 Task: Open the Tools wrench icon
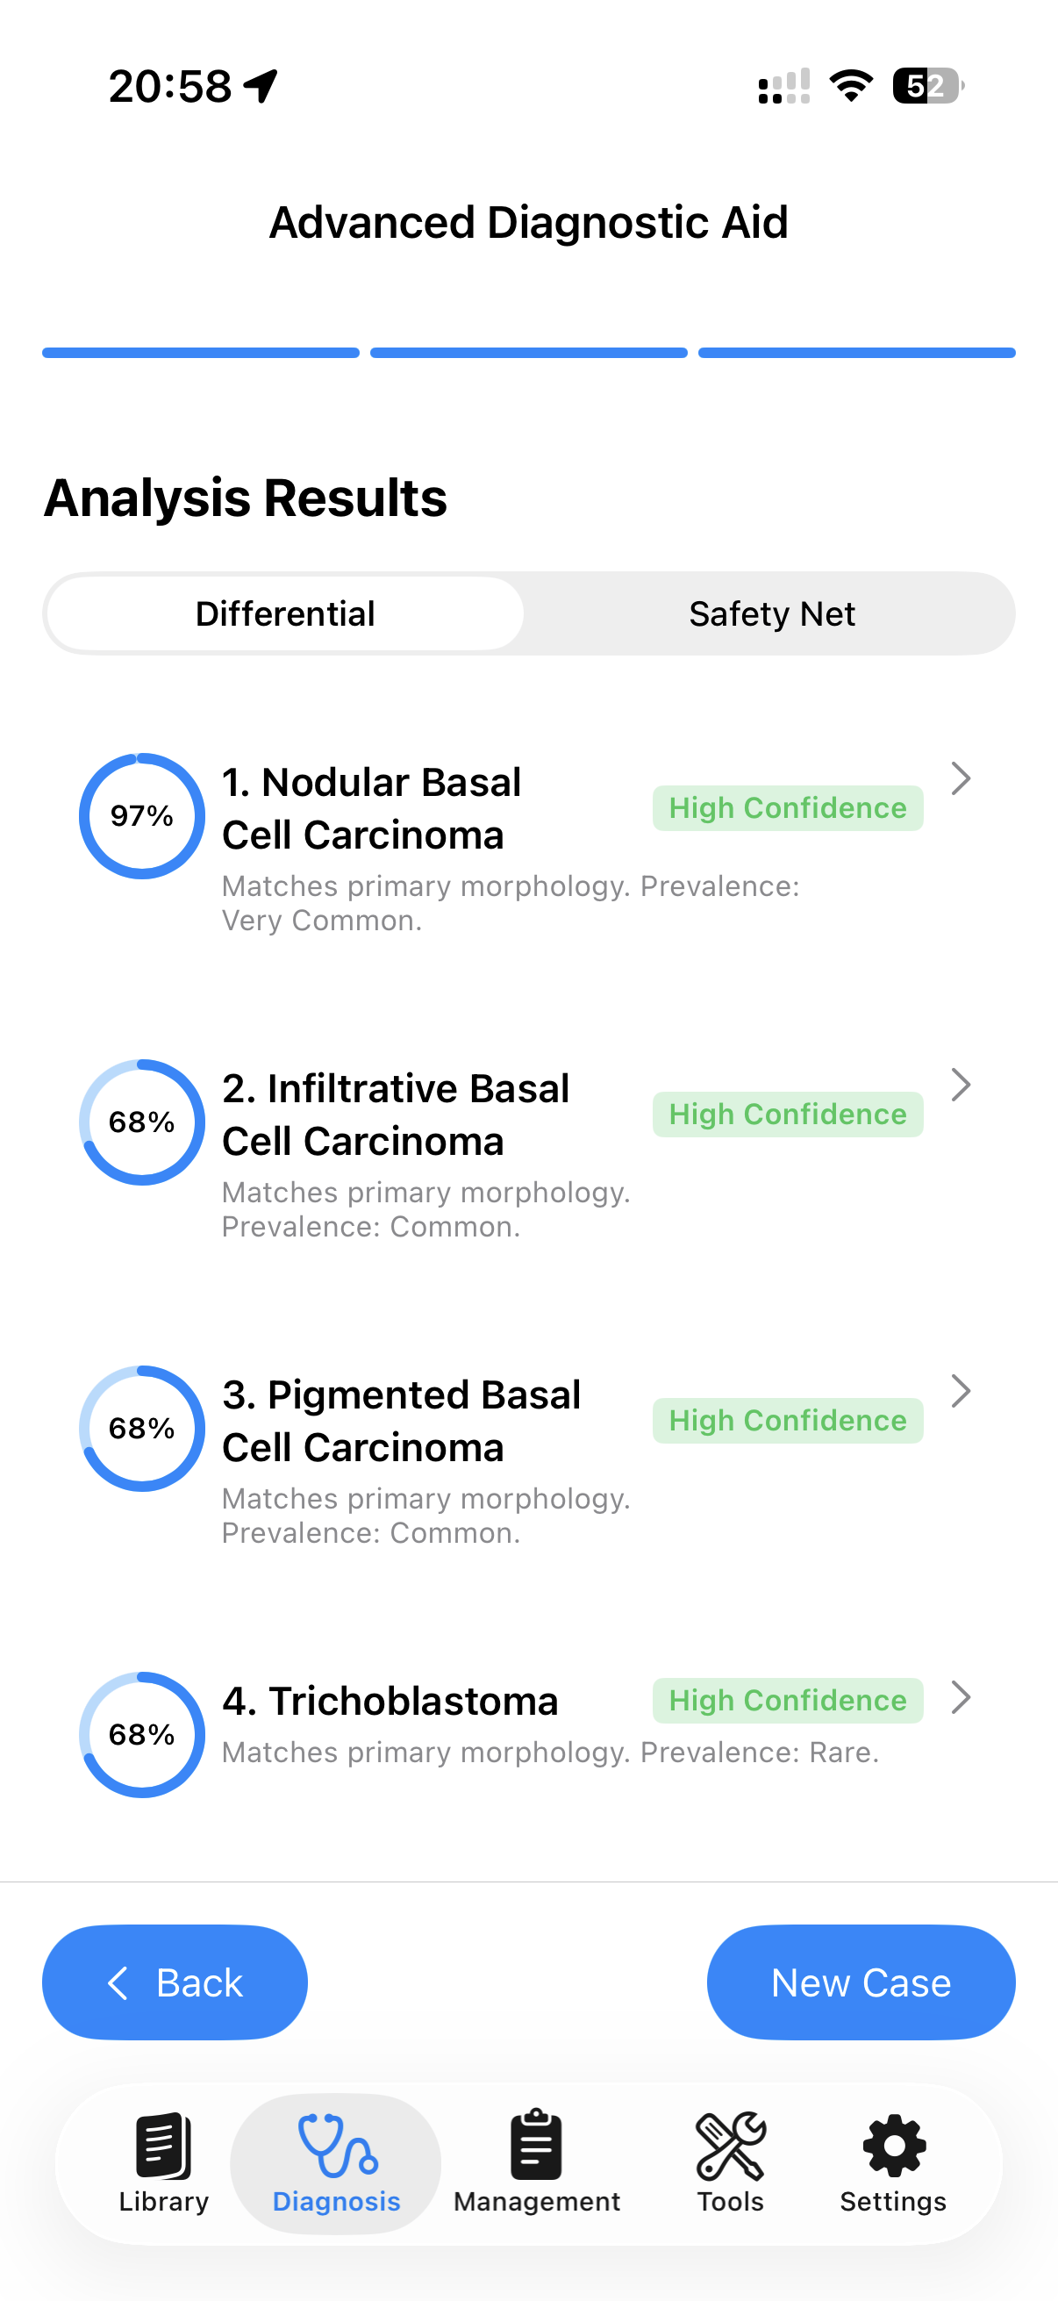click(730, 2146)
